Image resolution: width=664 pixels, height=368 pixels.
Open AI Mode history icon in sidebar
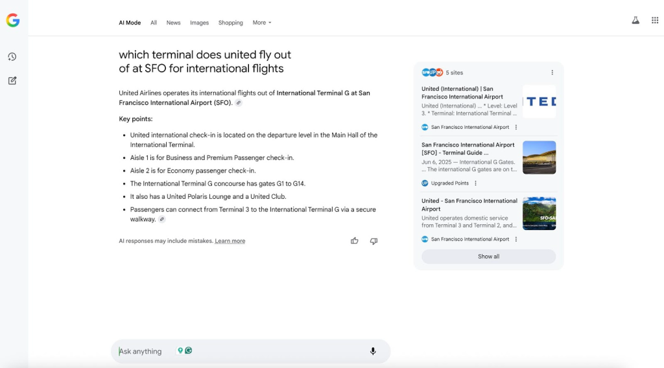pyautogui.click(x=12, y=57)
